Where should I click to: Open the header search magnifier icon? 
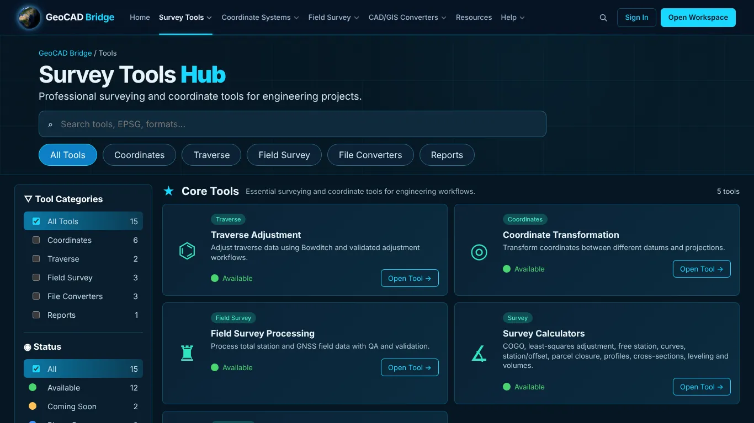coord(603,18)
